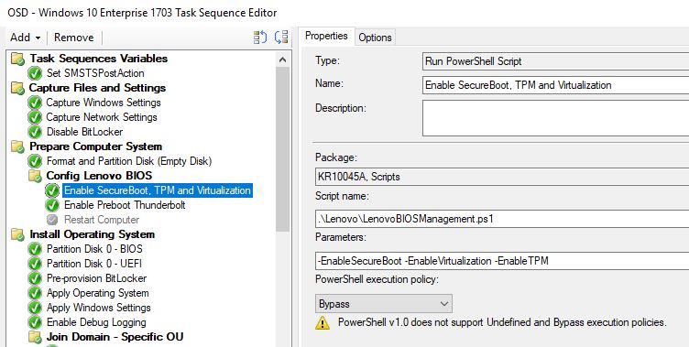Select the Apply Operating System step

[97, 293]
